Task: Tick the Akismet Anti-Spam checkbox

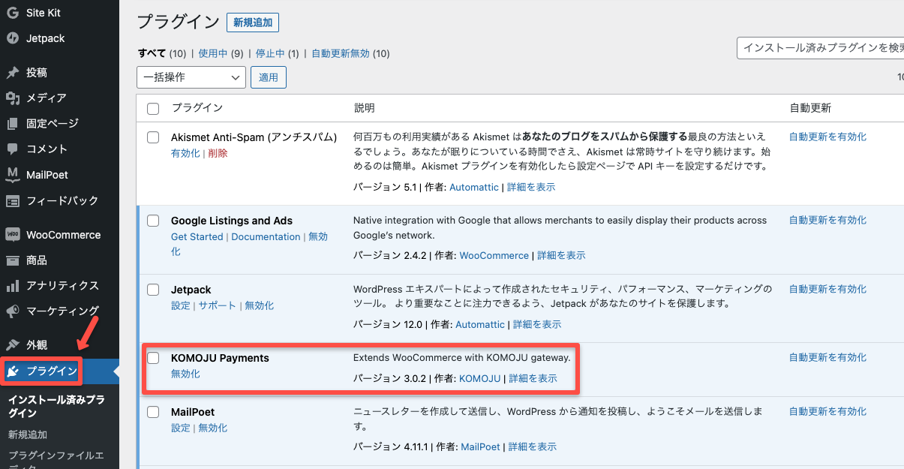Action: pyautogui.click(x=153, y=137)
